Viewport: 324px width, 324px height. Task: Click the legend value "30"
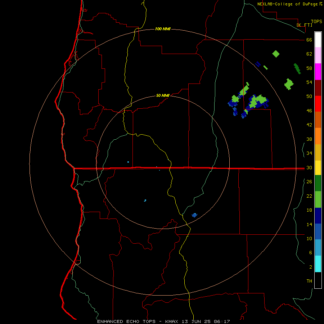click(309, 167)
